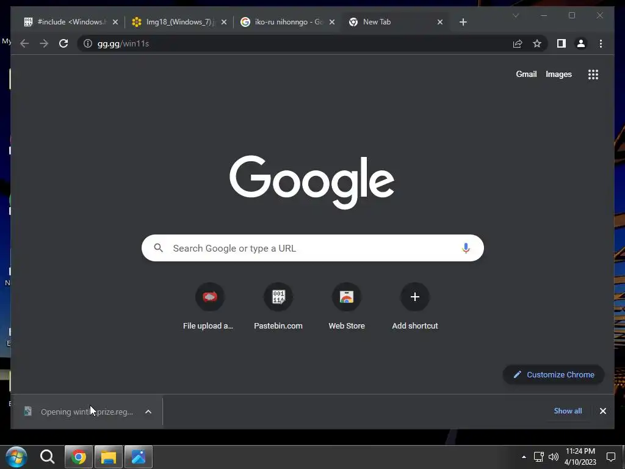Open the Windows Start button
The width and height of the screenshot is (625, 469).
tap(16, 457)
